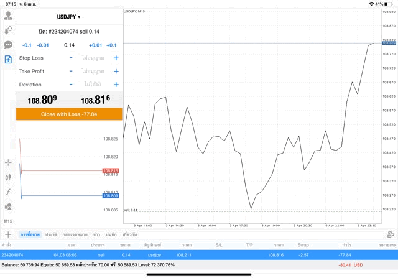This screenshot has width=398, height=278.
Task: Decrease Stop Loss with minus
Action: 71,58
